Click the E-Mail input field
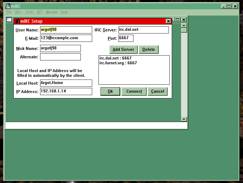The height and width of the screenshot is (183, 243). pos(66,38)
